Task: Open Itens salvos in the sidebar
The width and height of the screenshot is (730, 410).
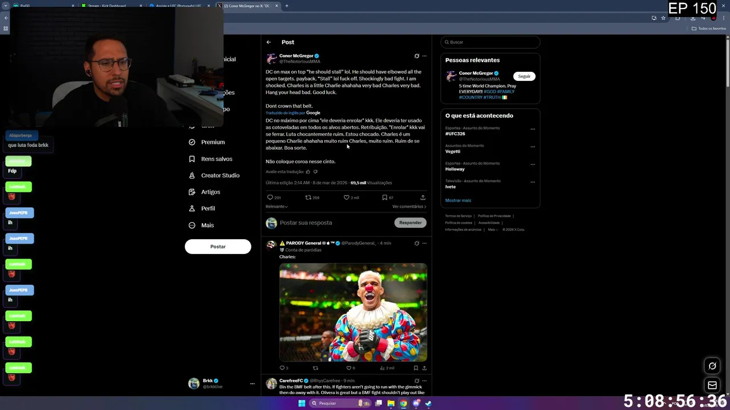Action: coord(210,159)
